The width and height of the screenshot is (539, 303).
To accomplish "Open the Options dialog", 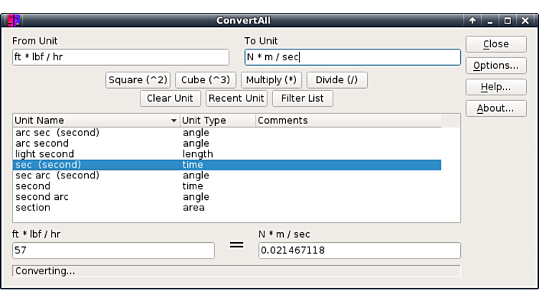I will point(495,65).
